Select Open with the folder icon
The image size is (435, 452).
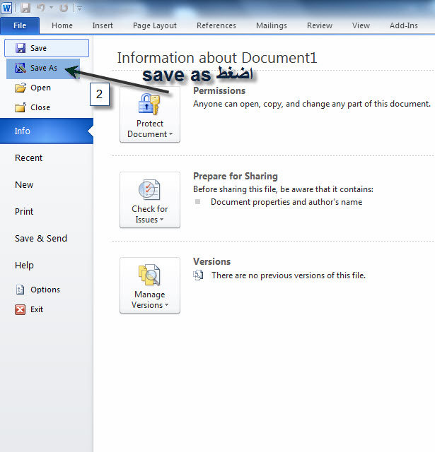tap(40, 88)
